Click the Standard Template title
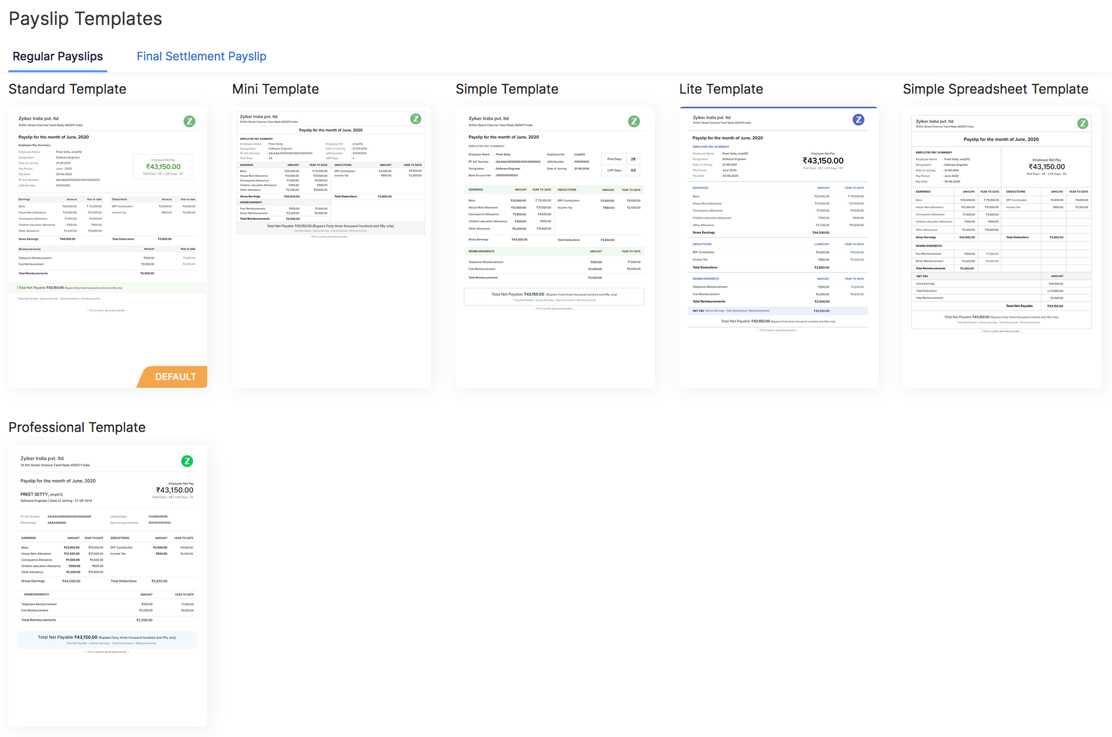 point(68,89)
